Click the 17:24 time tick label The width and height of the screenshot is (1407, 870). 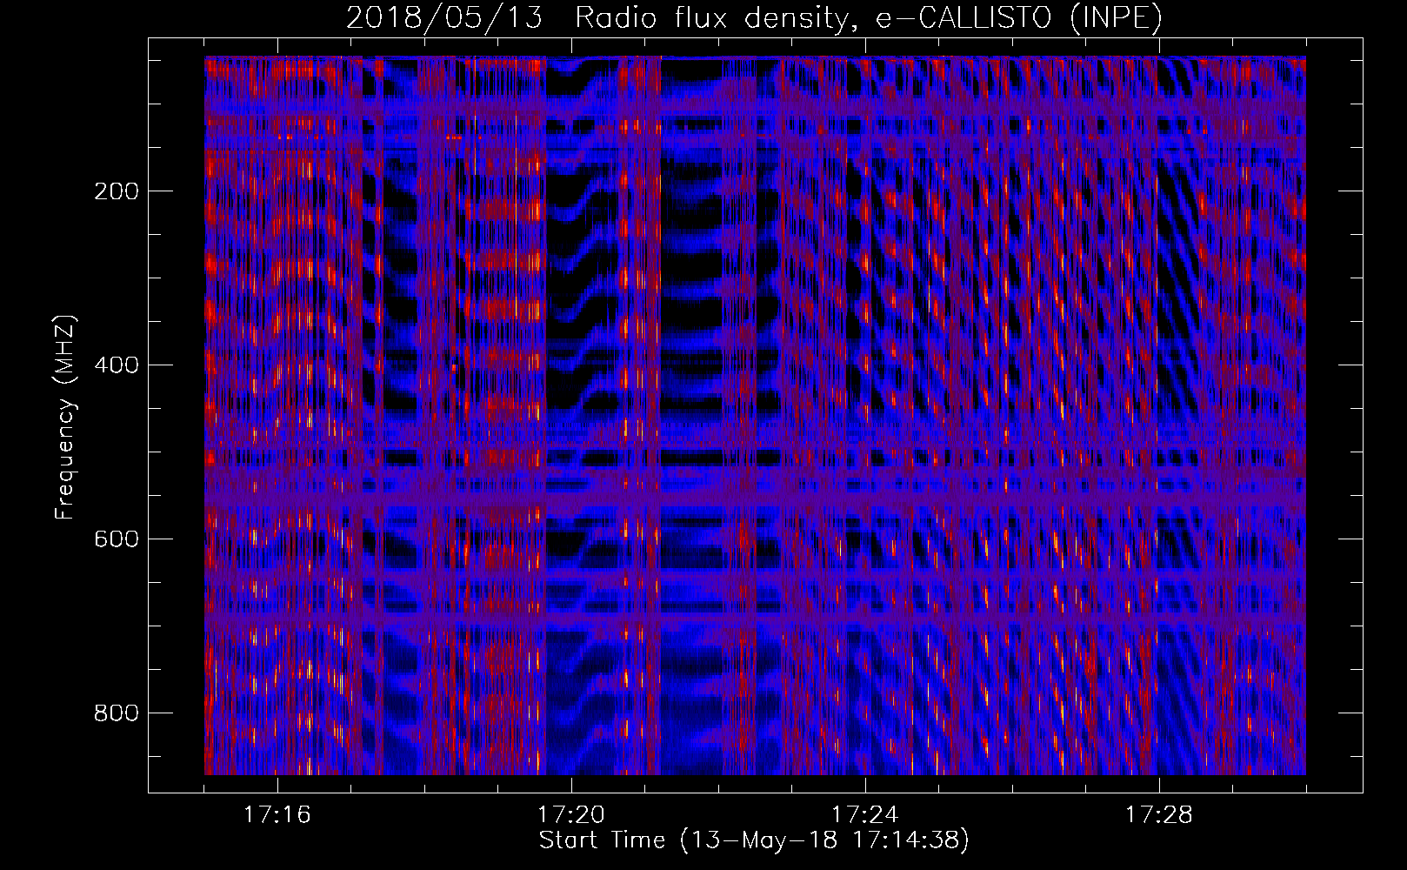(865, 815)
